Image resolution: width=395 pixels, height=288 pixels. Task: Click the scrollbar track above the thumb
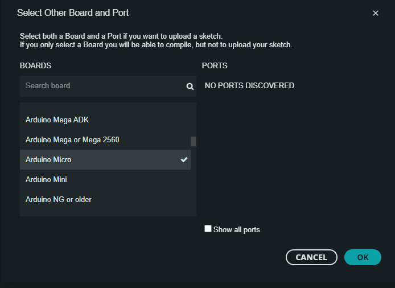[x=194, y=120]
